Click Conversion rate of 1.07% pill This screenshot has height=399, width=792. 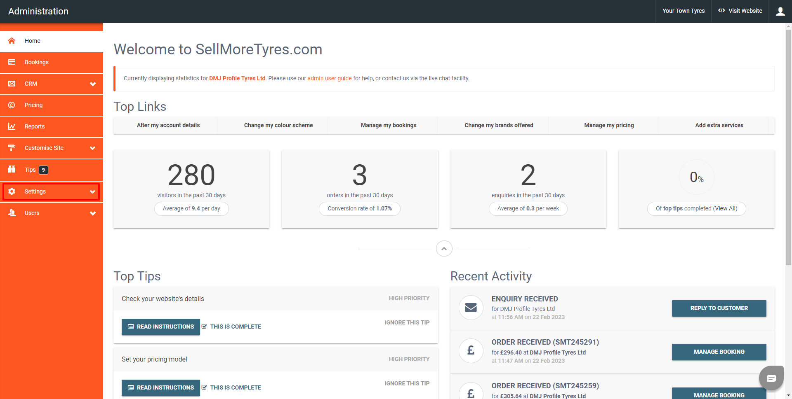pyautogui.click(x=360, y=208)
